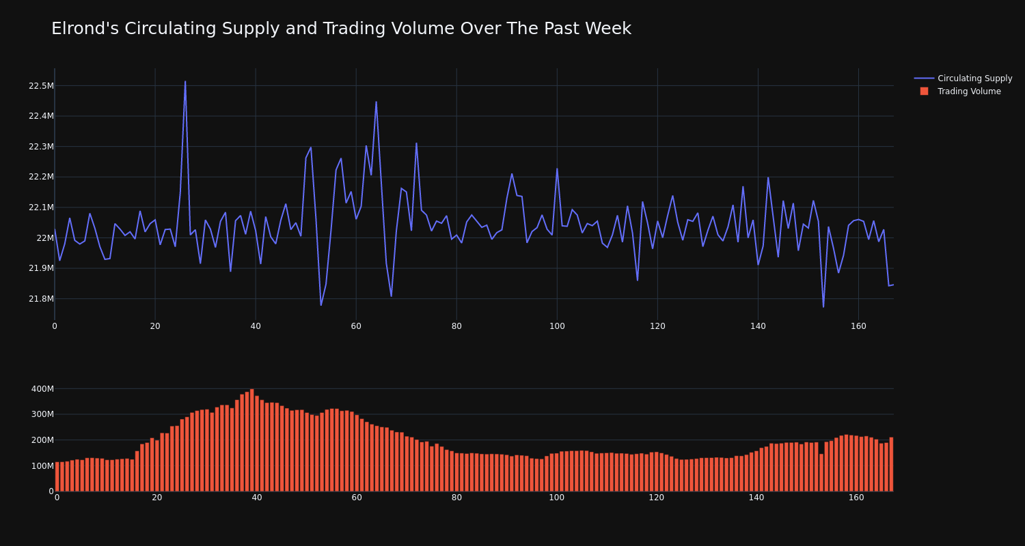Click the 22.4M y-axis label
This screenshot has width=1025, height=546.
pyautogui.click(x=41, y=116)
